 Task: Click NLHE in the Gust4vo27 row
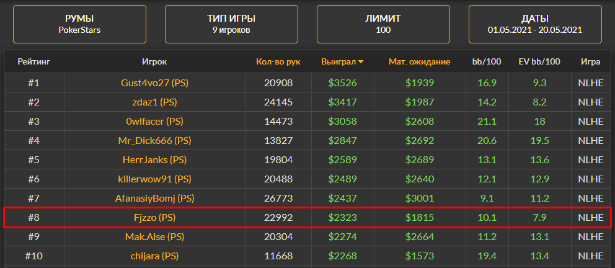coord(591,83)
